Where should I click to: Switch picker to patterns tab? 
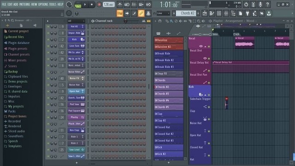159,33
